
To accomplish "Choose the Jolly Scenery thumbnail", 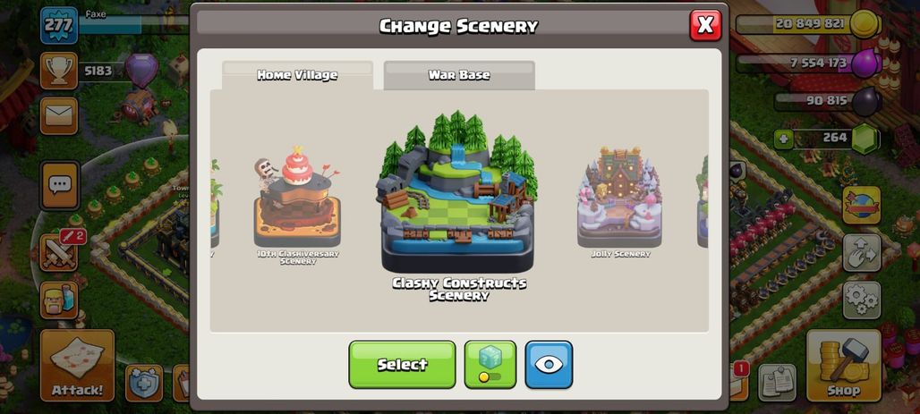I will point(620,202).
